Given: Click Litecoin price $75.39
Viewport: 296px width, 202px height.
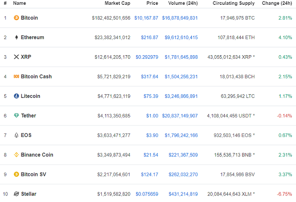Looking at the screenshot, I should click(x=151, y=96).
